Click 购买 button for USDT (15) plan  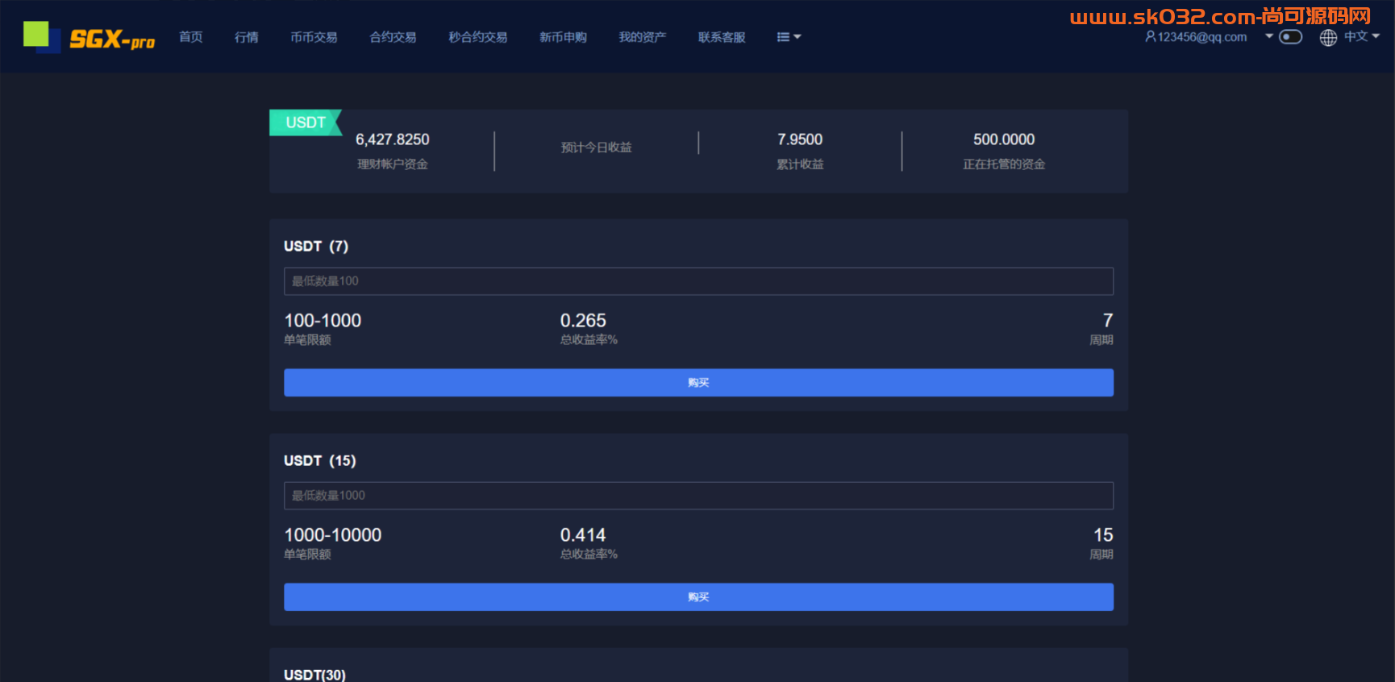point(698,597)
